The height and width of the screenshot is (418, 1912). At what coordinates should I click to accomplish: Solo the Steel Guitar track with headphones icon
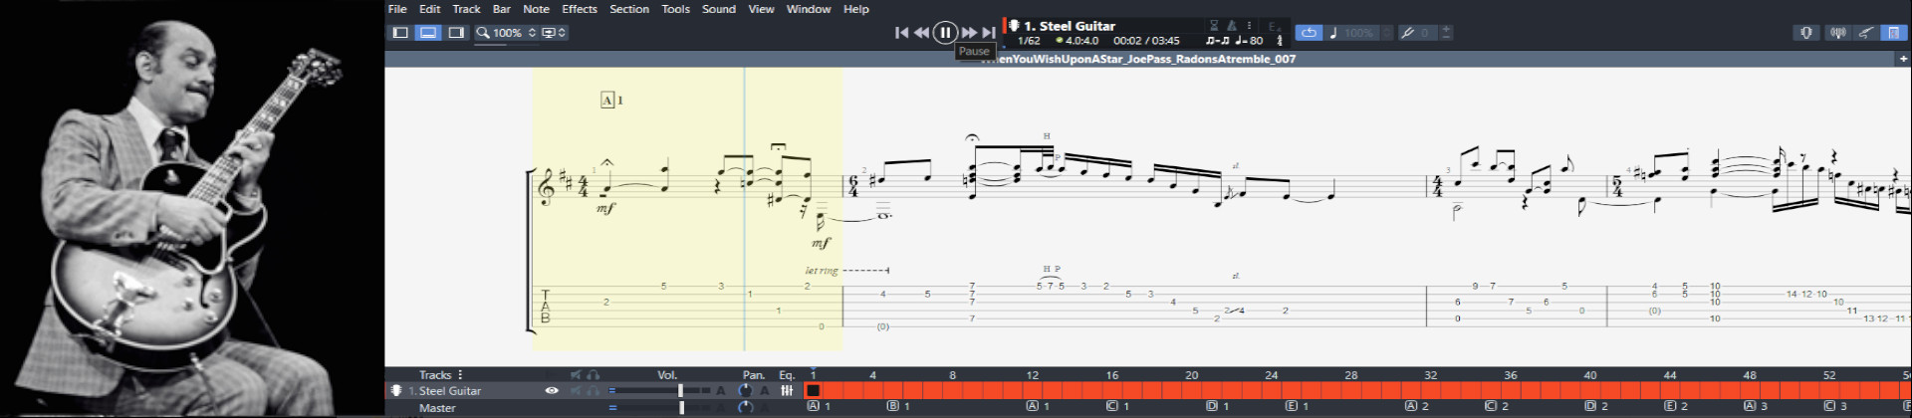594,391
